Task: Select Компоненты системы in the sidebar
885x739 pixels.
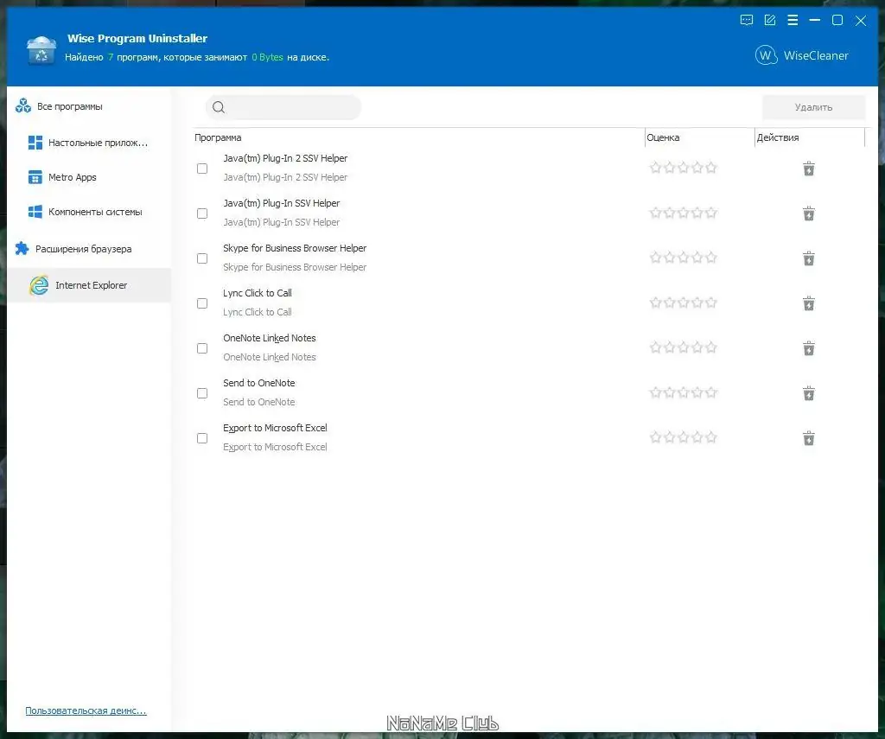Action: click(x=94, y=212)
